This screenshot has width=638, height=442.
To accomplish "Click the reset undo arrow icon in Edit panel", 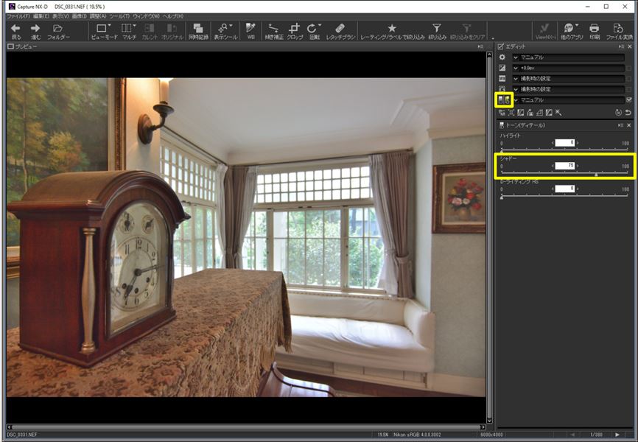I will (628, 113).
